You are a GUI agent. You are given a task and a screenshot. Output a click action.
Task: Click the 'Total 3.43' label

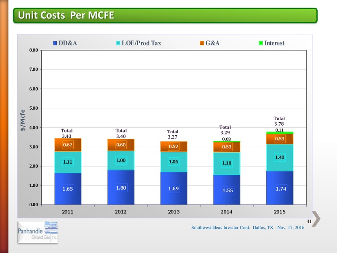[67, 133]
